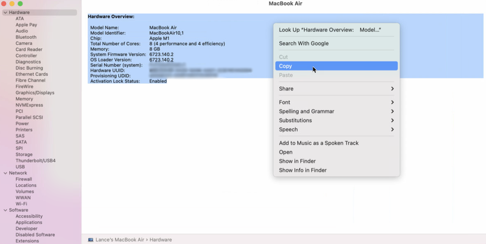This screenshot has height=244, width=486.
Task: Open Diagnostics in the sidebar
Action: pyautogui.click(x=28, y=62)
